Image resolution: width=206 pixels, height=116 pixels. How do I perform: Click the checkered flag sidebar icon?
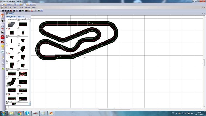pyautogui.click(x=3, y=21)
